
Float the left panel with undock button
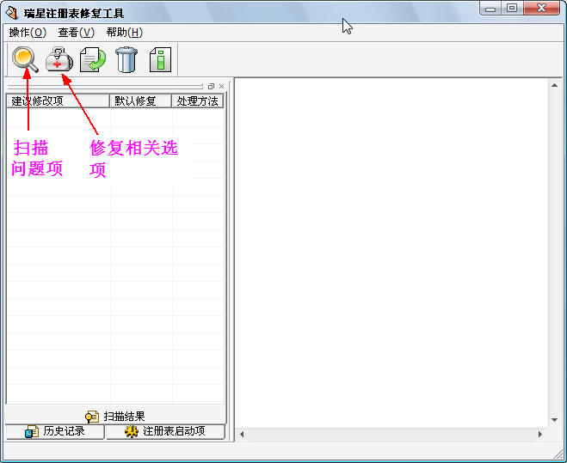[x=211, y=86]
